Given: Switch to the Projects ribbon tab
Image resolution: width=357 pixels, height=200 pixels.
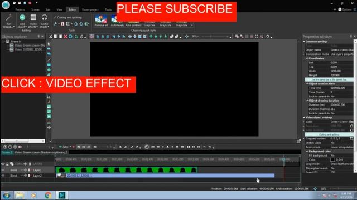Looking at the screenshot, I should point(20,10).
